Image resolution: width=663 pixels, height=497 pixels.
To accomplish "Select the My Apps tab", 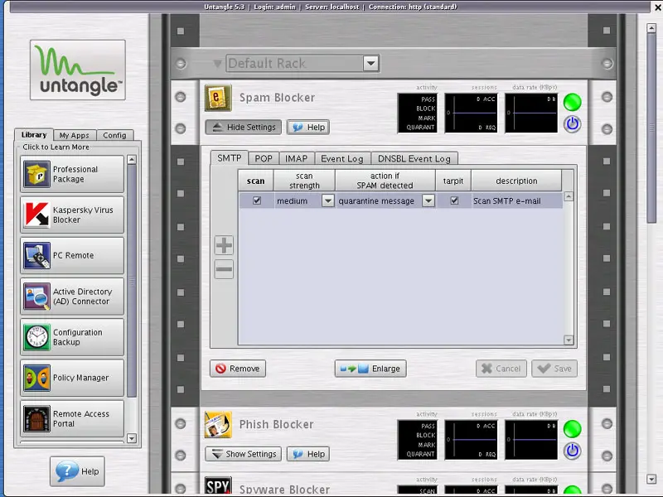I will 75,135.
